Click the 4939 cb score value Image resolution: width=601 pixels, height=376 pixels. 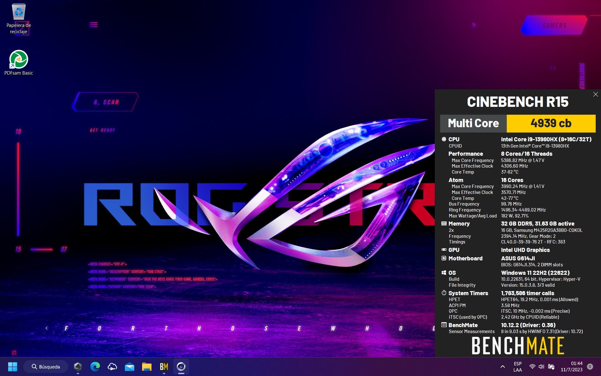click(x=551, y=123)
